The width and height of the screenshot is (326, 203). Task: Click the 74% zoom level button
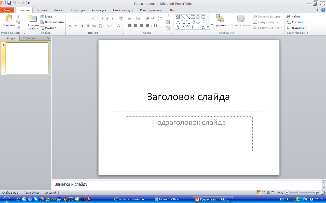coord(280,193)
